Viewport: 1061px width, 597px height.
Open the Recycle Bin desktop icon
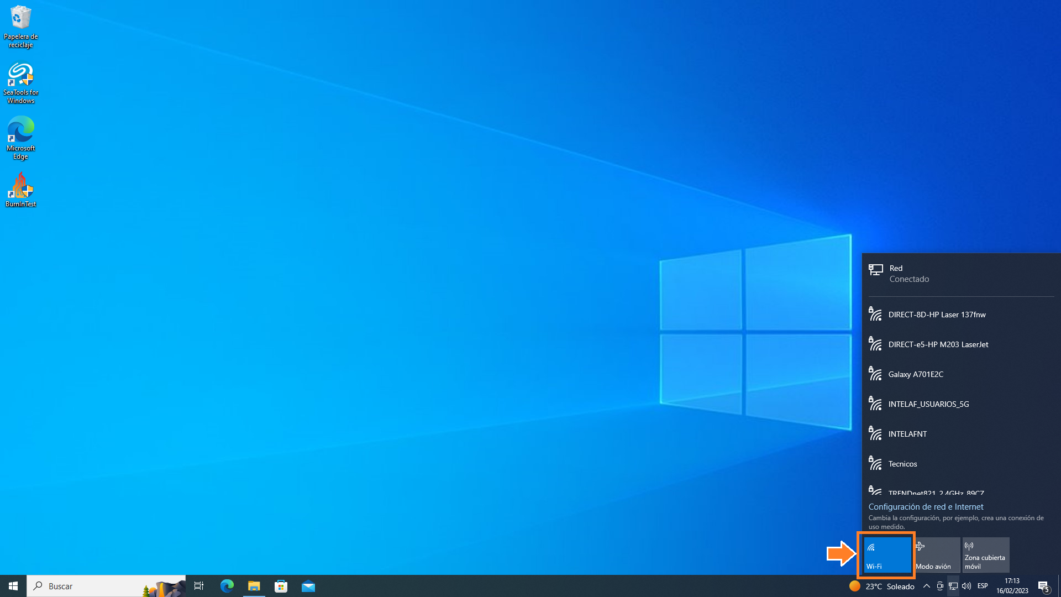20,26
